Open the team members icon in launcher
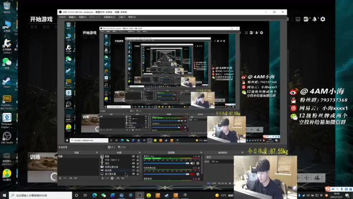The width and height of the screenshot is (353, 199). tap(317, 178)
